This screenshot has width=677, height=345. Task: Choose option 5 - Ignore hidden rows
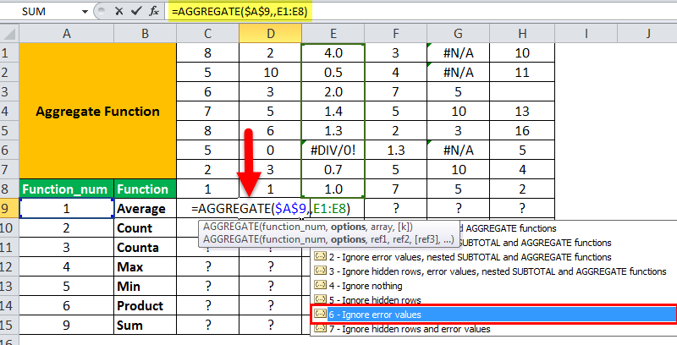pos(493,299)
